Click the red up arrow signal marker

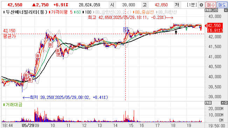pos(201,29)
